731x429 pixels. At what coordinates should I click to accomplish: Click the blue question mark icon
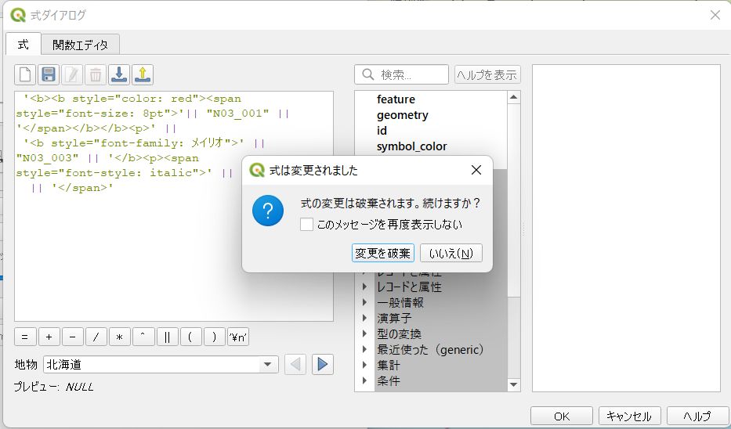point(268,211)
